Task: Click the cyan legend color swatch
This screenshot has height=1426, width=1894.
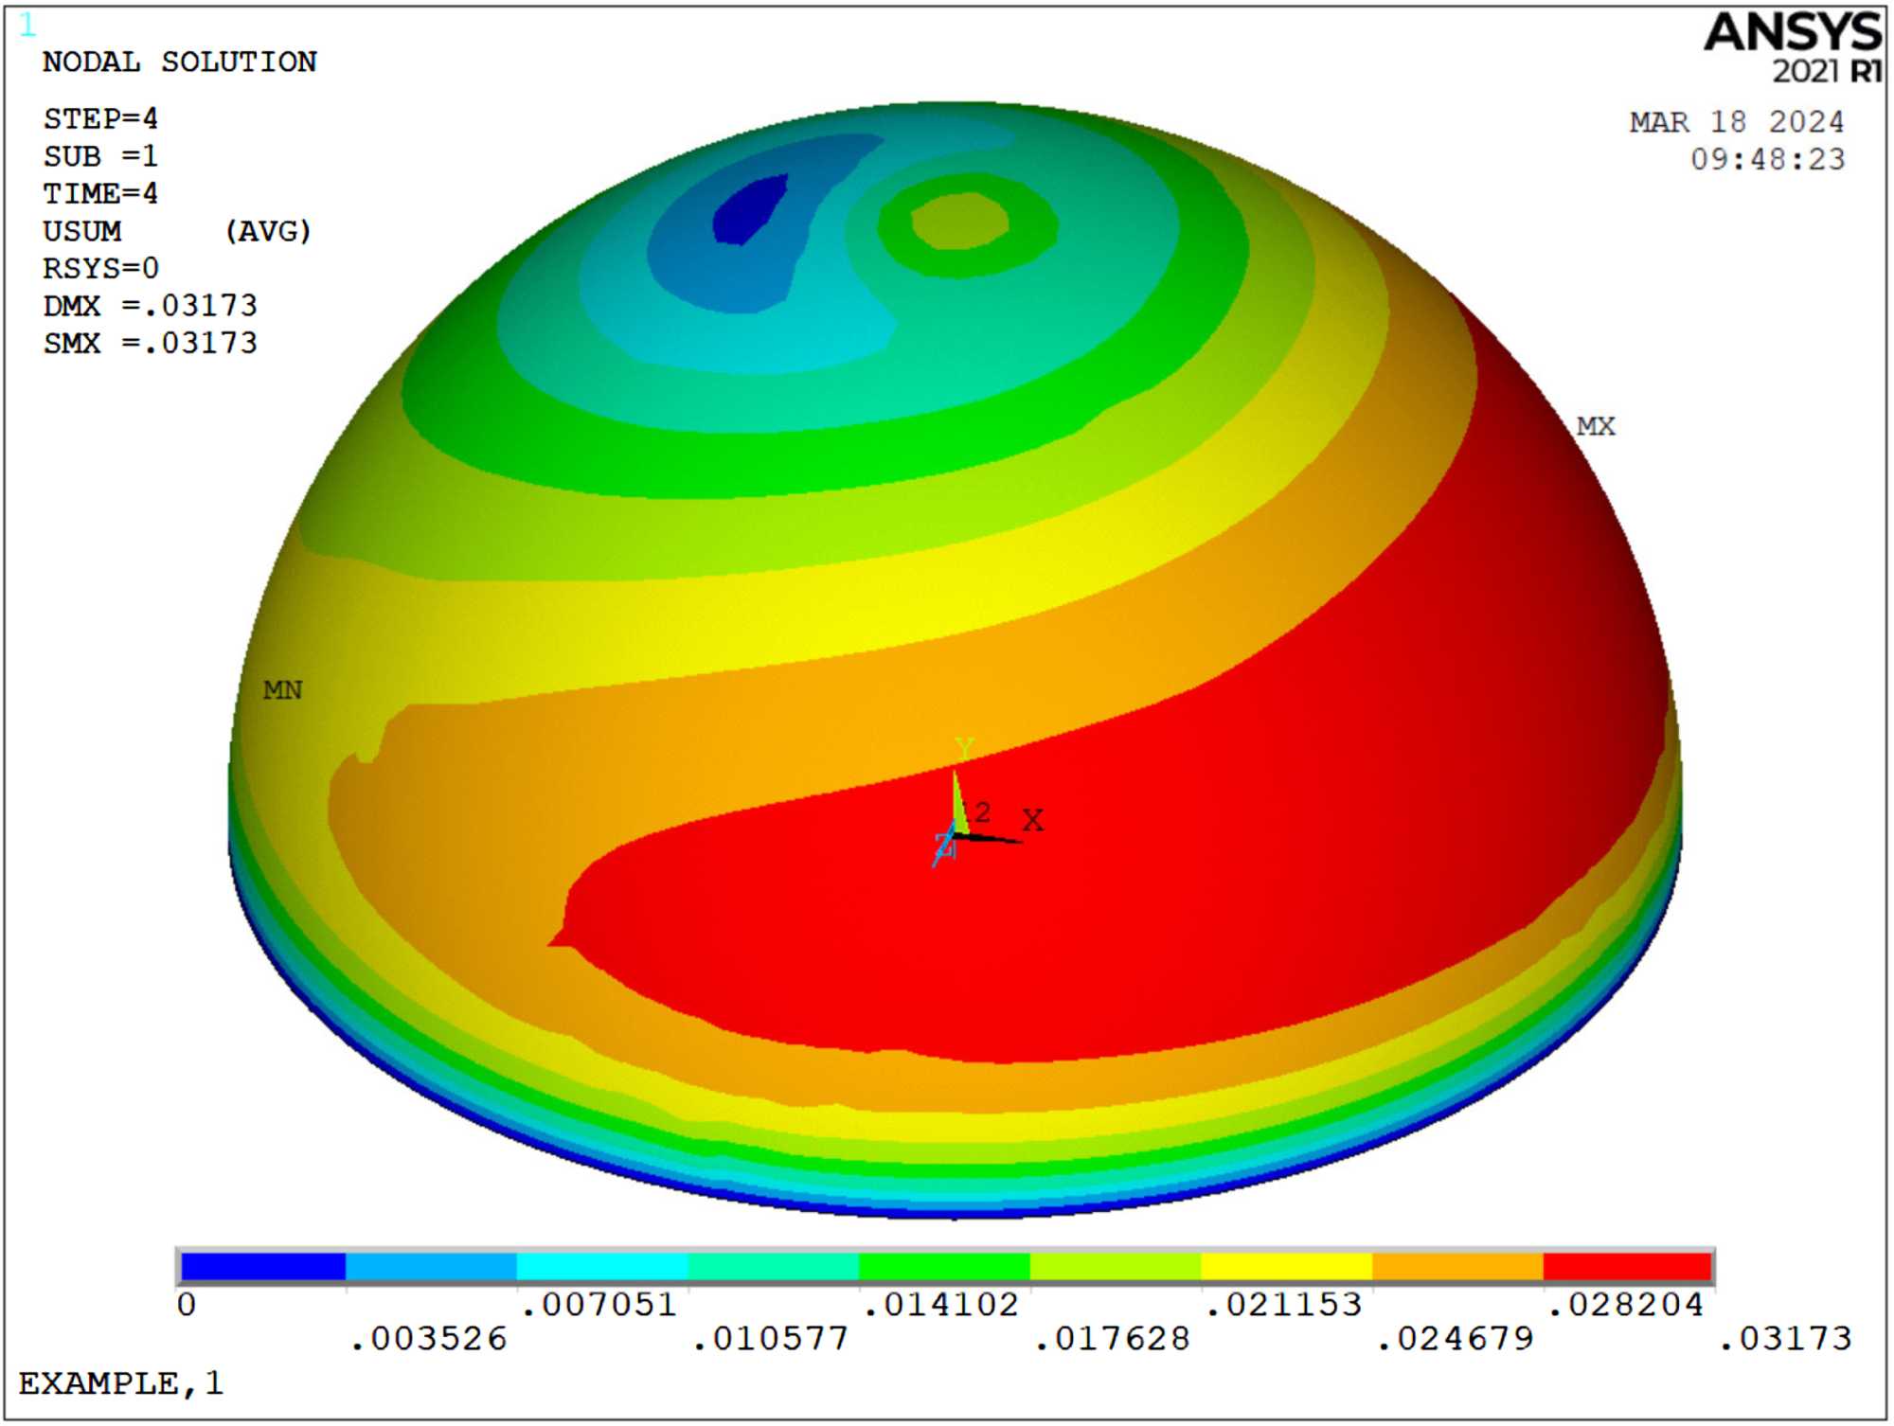Action: (x=602, y=1267)
